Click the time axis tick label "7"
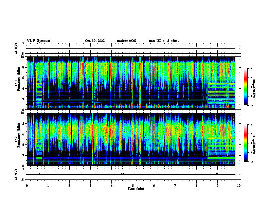Image resolution: width=269 pixels, height=208 pixels. click(175, 186)
